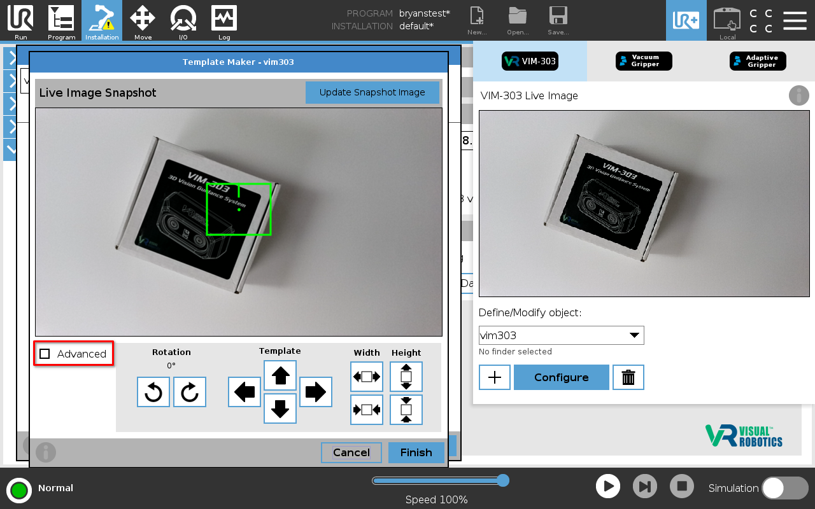Open the UR+ URCaps panel
This screenshot has height=509, width=815.
pyautogui.click(x=686, y=20)
